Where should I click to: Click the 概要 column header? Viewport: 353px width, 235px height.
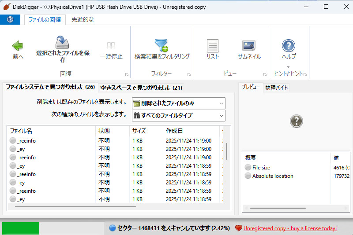pyautogui.click(x=286, y=158)
